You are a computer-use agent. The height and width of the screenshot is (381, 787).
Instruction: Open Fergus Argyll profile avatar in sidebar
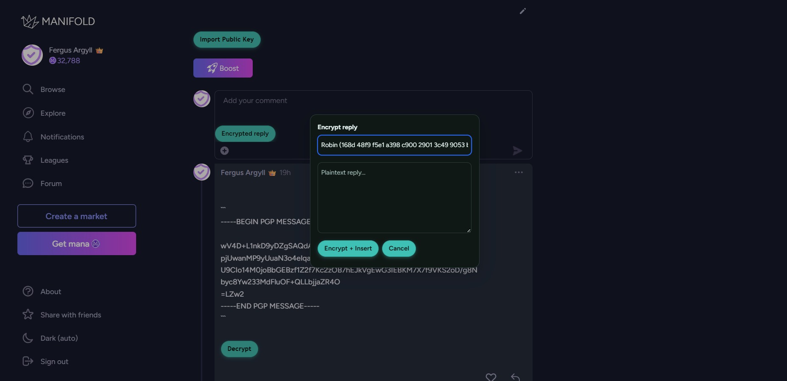click(x=32, y=55)
